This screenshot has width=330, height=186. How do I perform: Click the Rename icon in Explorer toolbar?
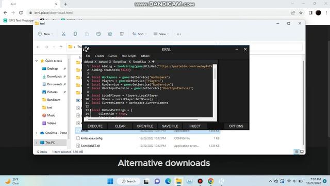coord(98,34)
